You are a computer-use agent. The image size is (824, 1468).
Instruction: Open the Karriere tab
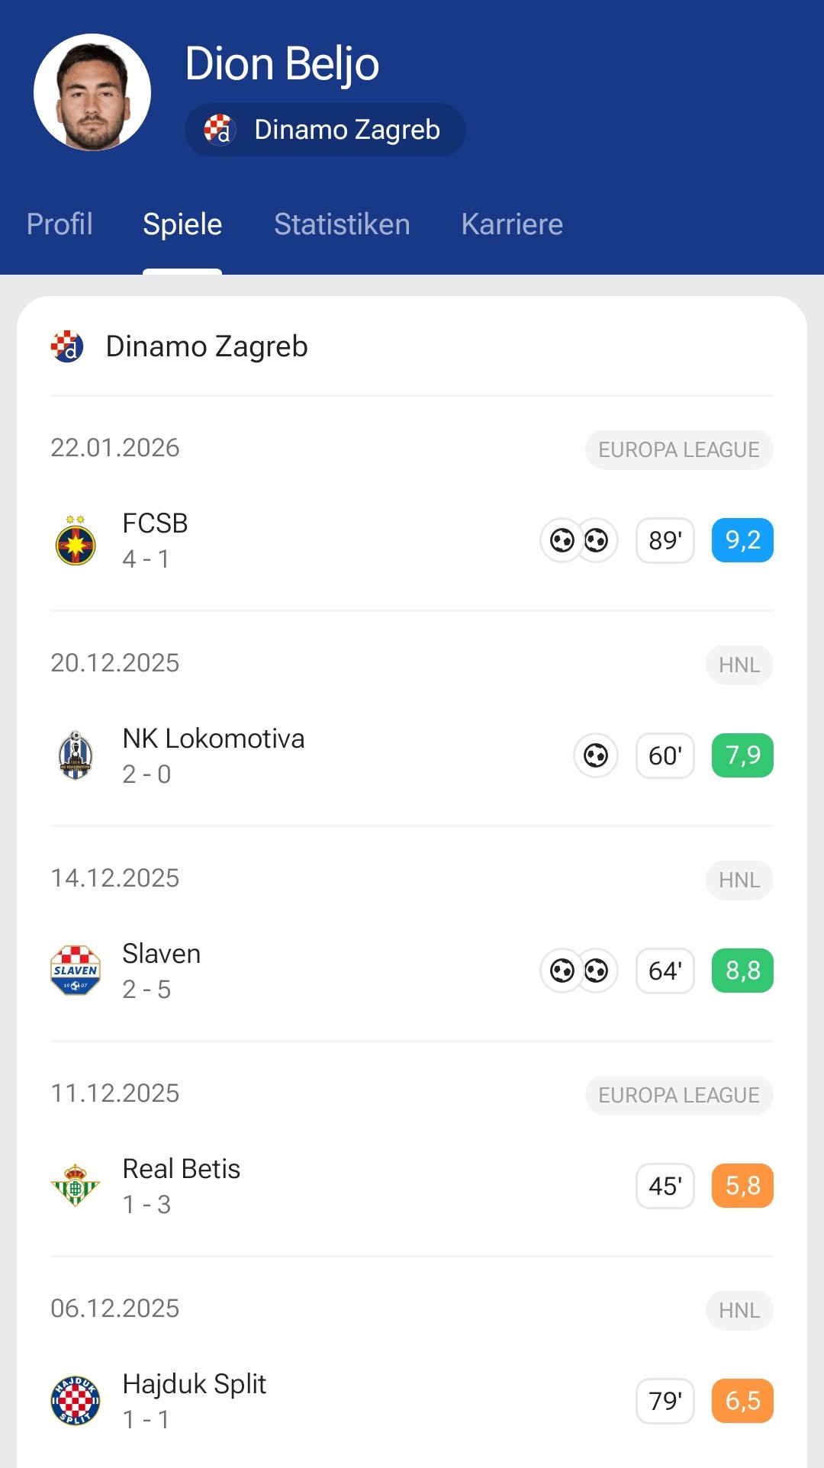click(512, 224)
